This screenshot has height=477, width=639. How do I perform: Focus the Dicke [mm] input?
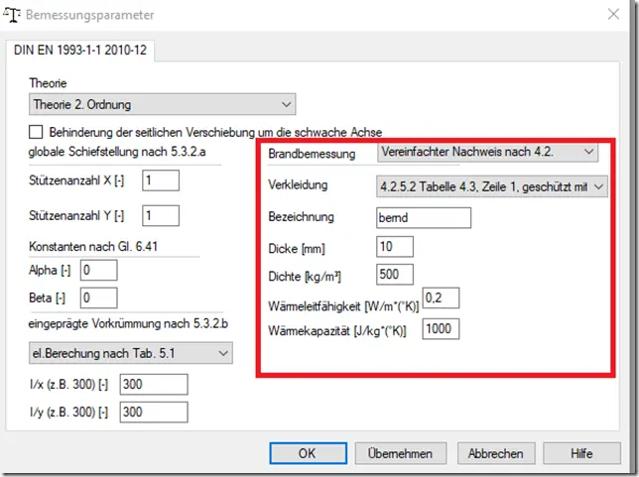click(x=395, y=247)
